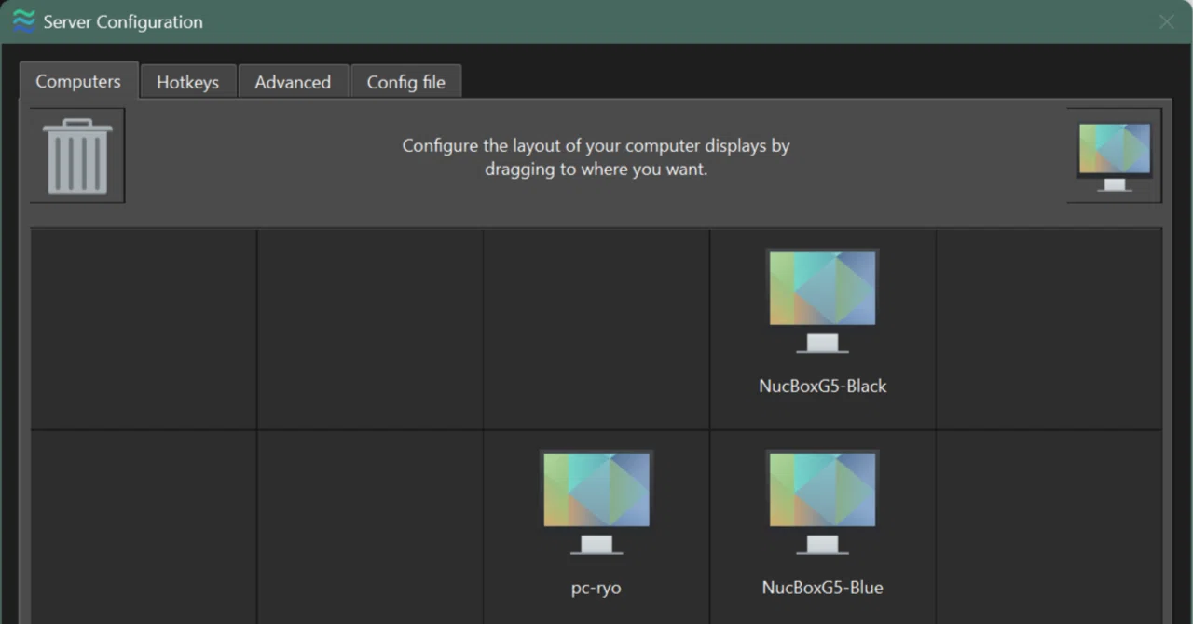The image size is (1193, 624).
Task: Select the pc-ryo computer monitor
Action: tap(596, 502)
